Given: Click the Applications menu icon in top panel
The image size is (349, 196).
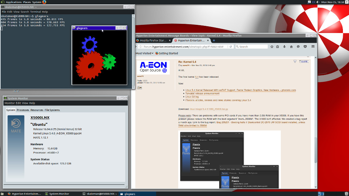Looking at the screenshot, I should tap(3, 2).
